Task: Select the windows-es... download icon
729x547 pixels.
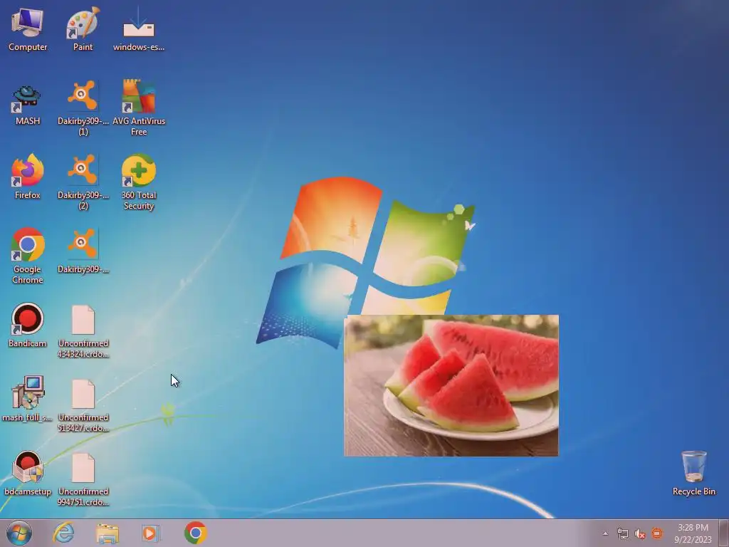Action: click(139, 29)
